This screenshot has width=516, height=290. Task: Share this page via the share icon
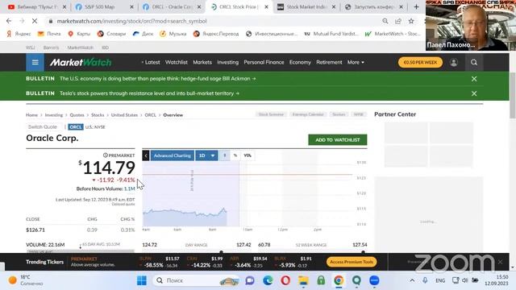[x=398, y=21]
